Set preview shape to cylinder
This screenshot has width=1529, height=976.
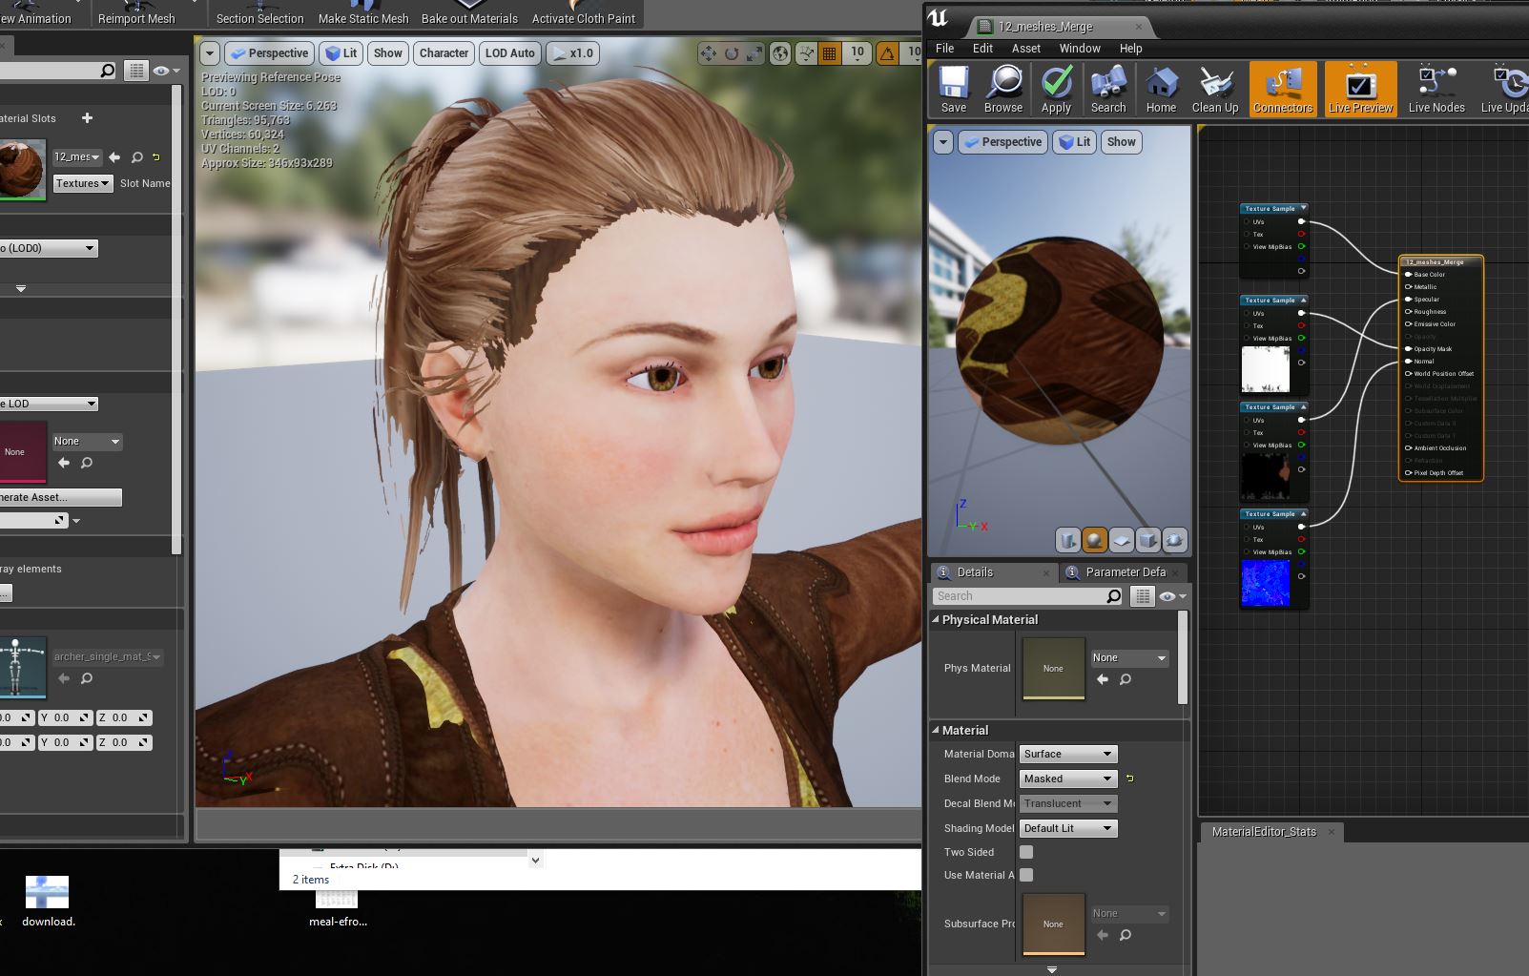[x=1068, y=540]
